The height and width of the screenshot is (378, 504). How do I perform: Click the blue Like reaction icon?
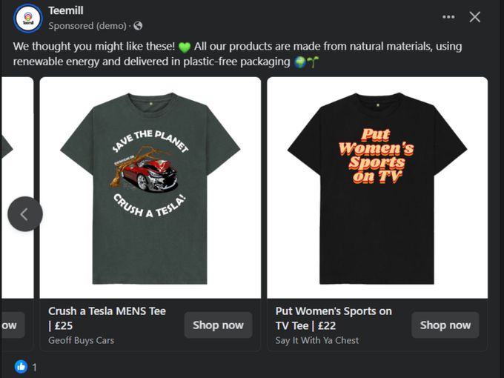point(21,366)
